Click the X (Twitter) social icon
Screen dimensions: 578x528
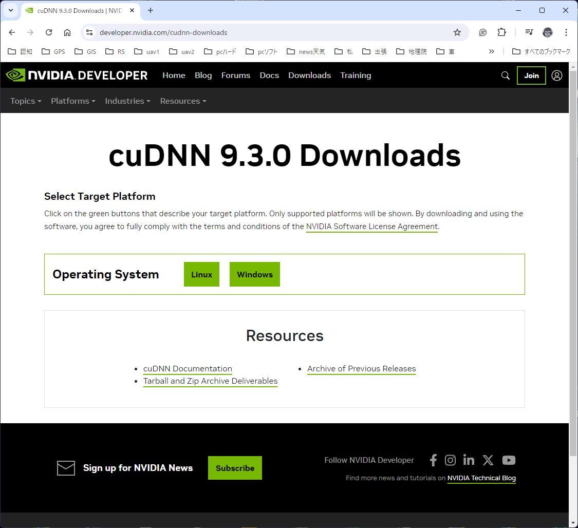click(x=488, y=460)
